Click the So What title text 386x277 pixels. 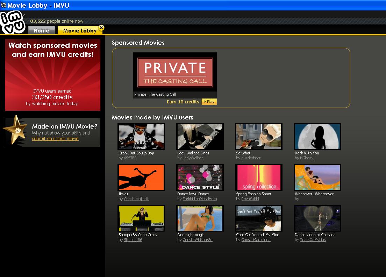point(243,153)
